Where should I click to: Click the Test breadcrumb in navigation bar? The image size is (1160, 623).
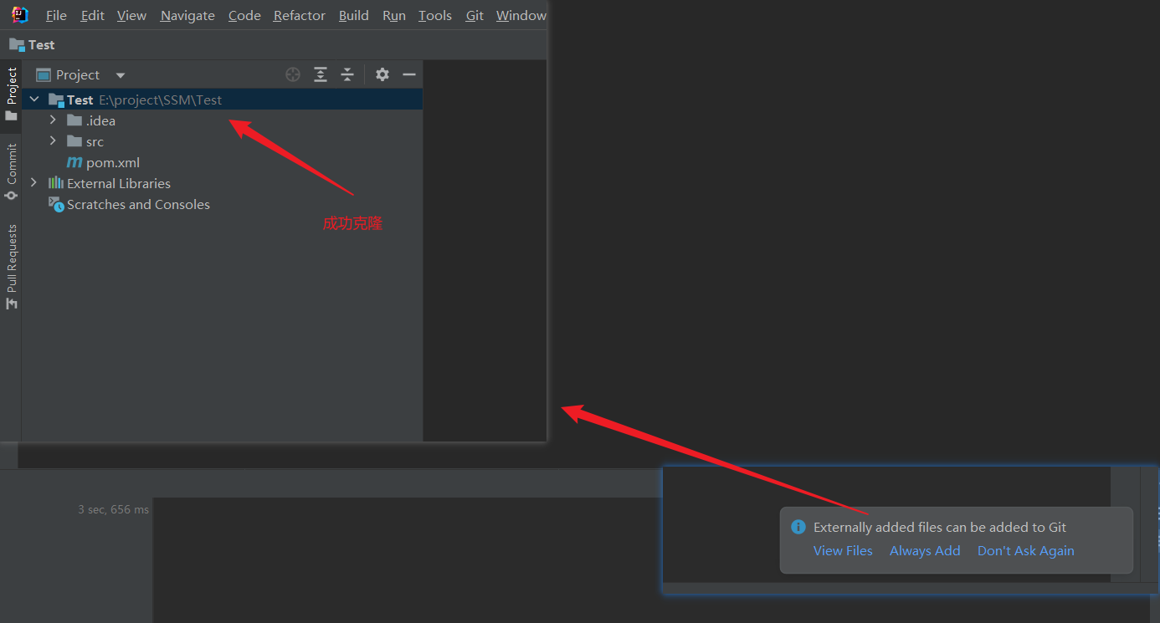32,45
